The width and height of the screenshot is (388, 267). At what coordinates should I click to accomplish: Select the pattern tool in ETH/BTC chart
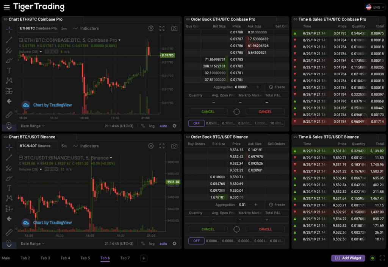(9, 80)
